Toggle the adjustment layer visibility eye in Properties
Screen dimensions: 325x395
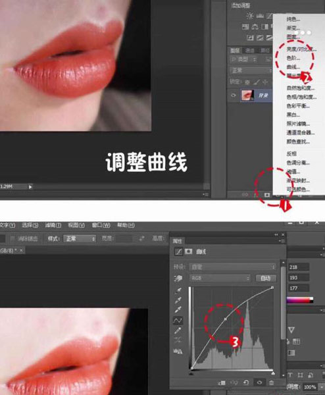click(x=259, y=382)
